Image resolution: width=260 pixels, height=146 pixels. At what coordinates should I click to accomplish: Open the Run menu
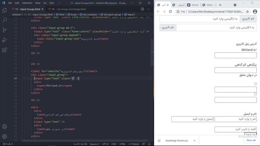click(x=52, y=3)
